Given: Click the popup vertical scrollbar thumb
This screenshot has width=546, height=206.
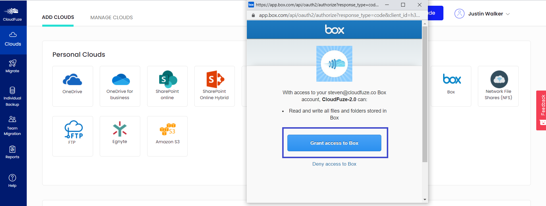Looking at the screenshot, I should (425, 94).
